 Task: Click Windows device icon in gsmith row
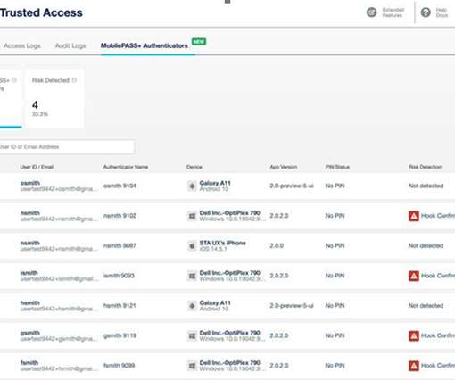[192, 335]
